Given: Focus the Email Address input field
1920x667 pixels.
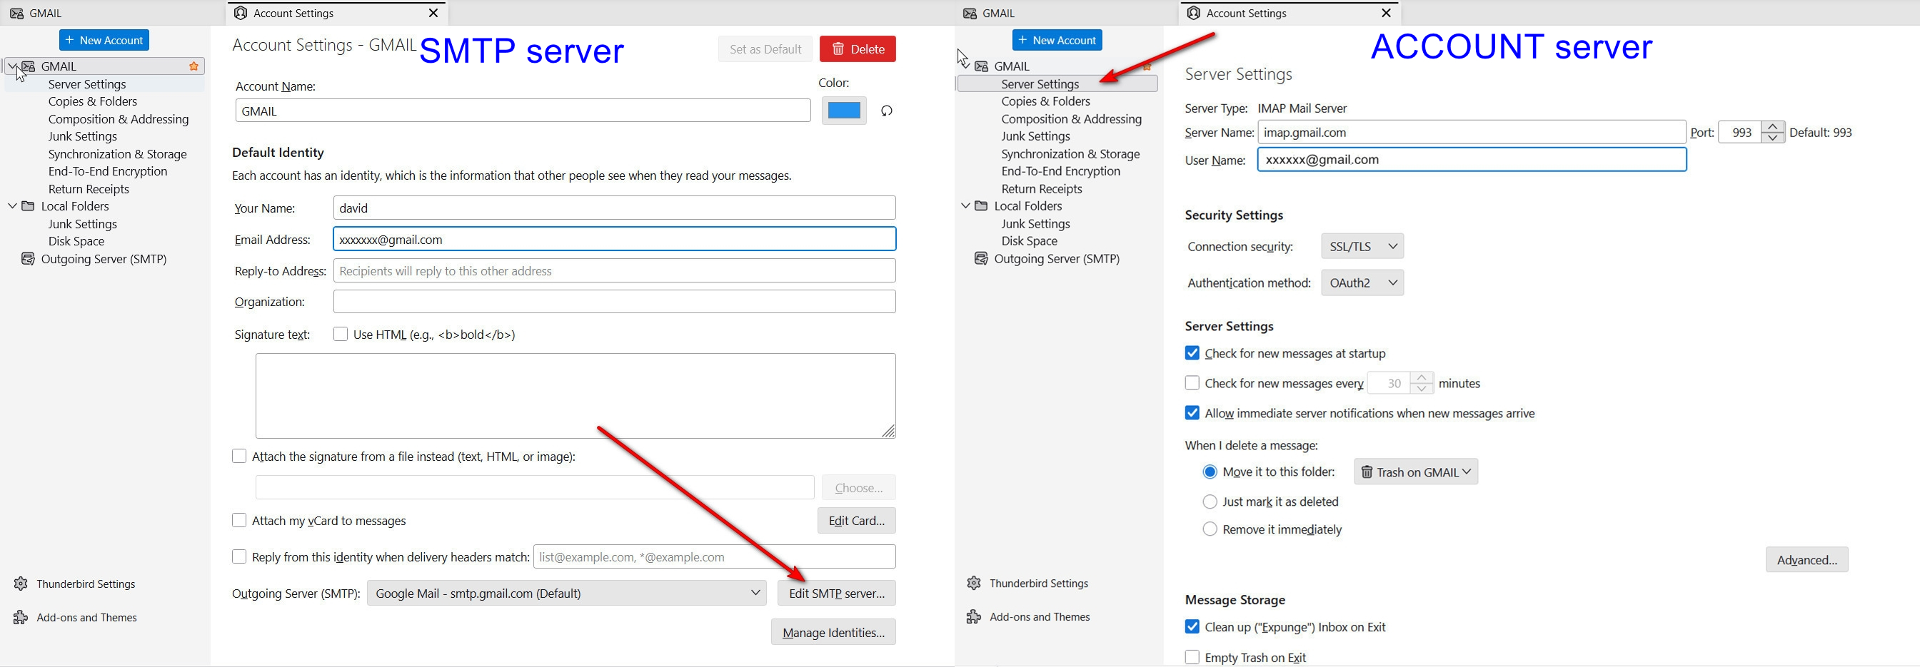Looking at the screenshot, I should 614,240.
